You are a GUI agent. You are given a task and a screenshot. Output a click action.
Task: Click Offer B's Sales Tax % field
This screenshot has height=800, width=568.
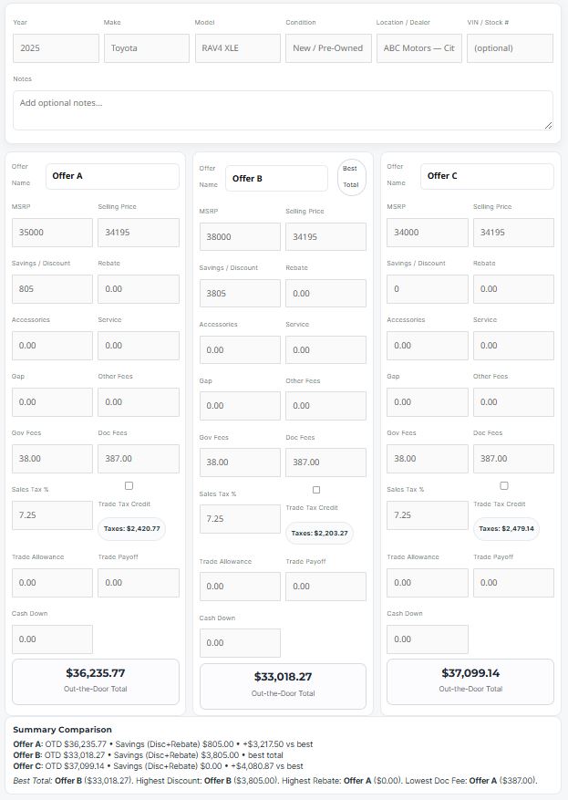coord(238,518)
